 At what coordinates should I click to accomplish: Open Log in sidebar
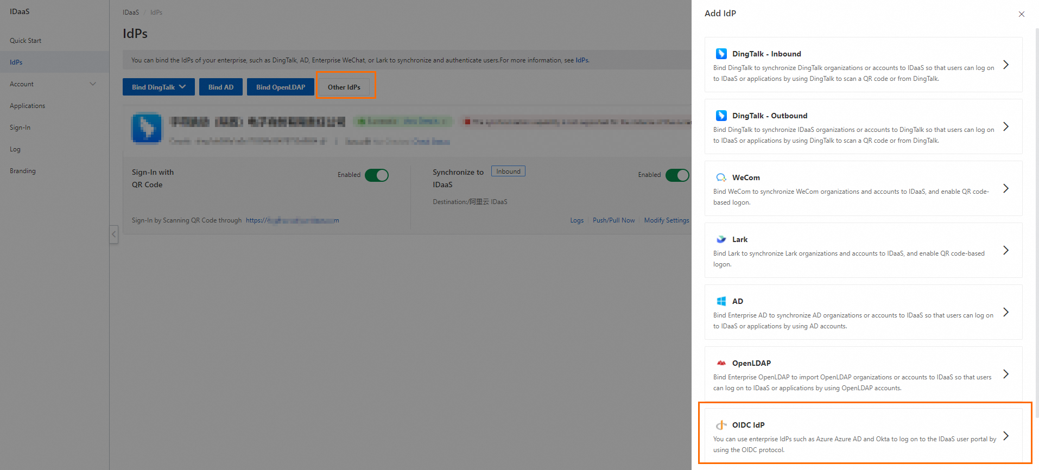pos(15,149)
